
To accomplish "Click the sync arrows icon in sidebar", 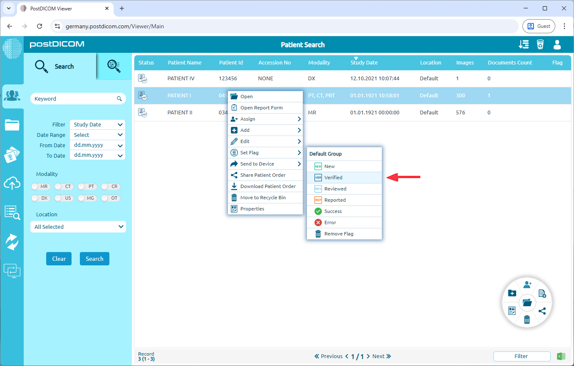I will pos(12,242).
